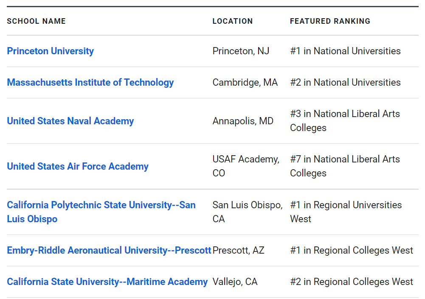The image size is (425, 299).
Task: Open the Massachusetts Institute of Technology link
Action: click(90, 82)
